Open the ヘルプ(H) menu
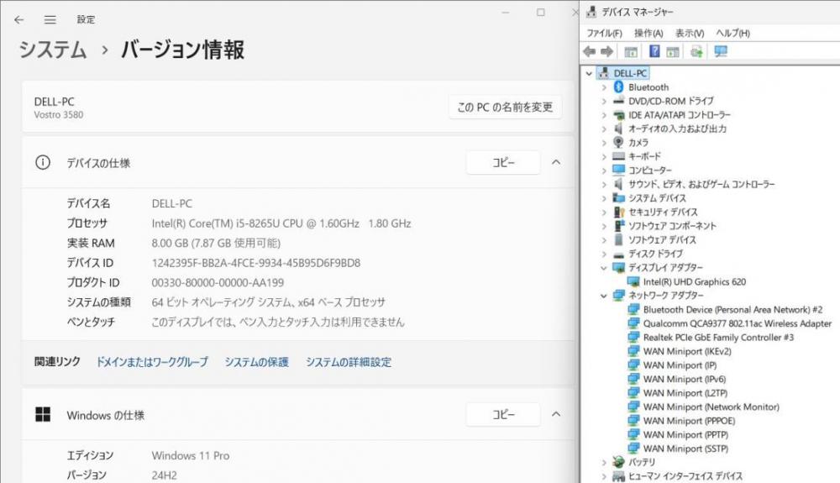Image resolution: width=840 pixels, height=483 pixels. [732, 34]
